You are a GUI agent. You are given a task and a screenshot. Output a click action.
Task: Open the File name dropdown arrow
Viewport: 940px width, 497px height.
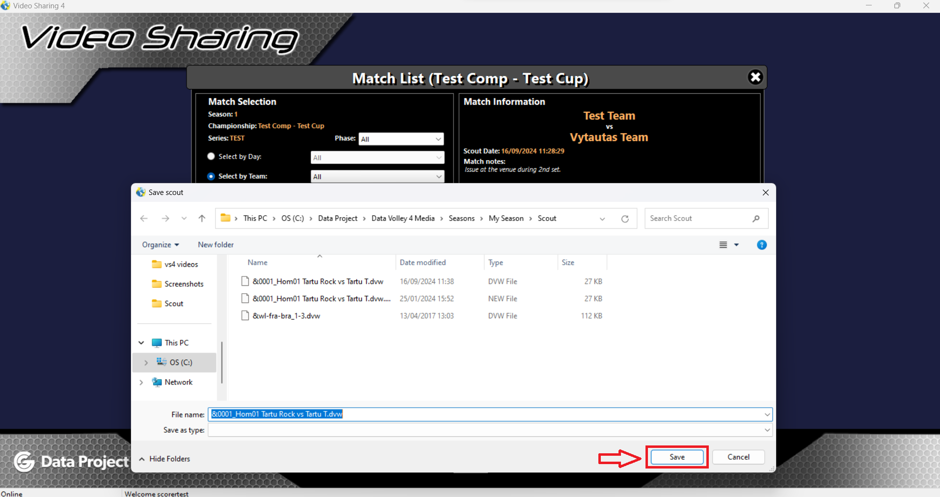point(767,414)
